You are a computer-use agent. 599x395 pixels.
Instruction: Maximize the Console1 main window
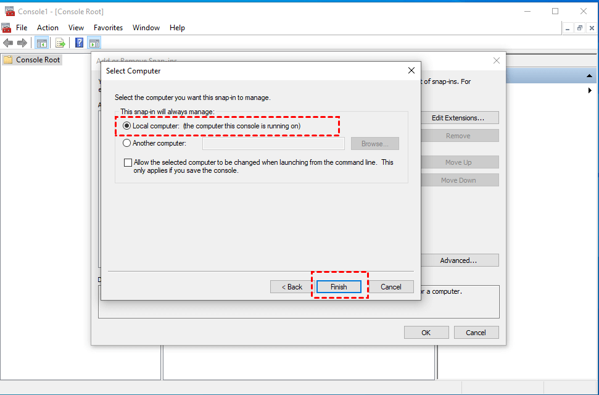[555, 12]
